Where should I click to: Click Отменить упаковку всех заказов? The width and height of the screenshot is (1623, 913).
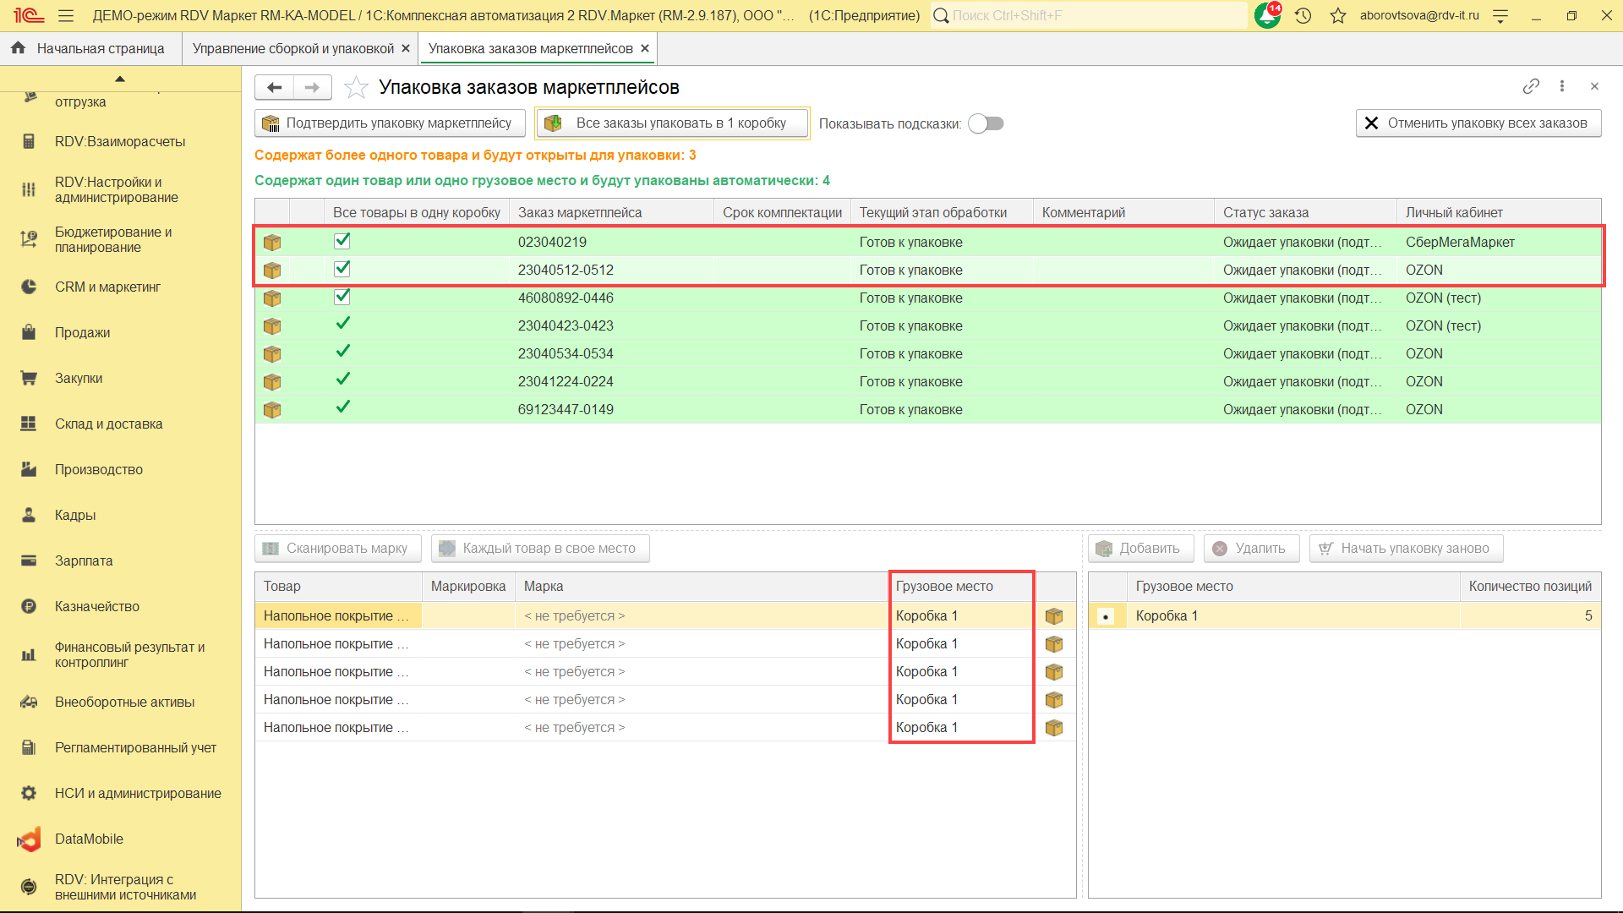coord(1478,123)
